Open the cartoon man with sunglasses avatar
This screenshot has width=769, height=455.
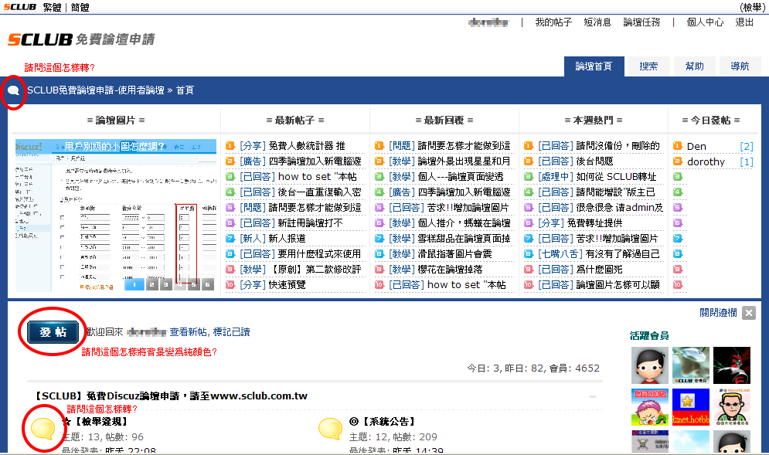point(732,407)
